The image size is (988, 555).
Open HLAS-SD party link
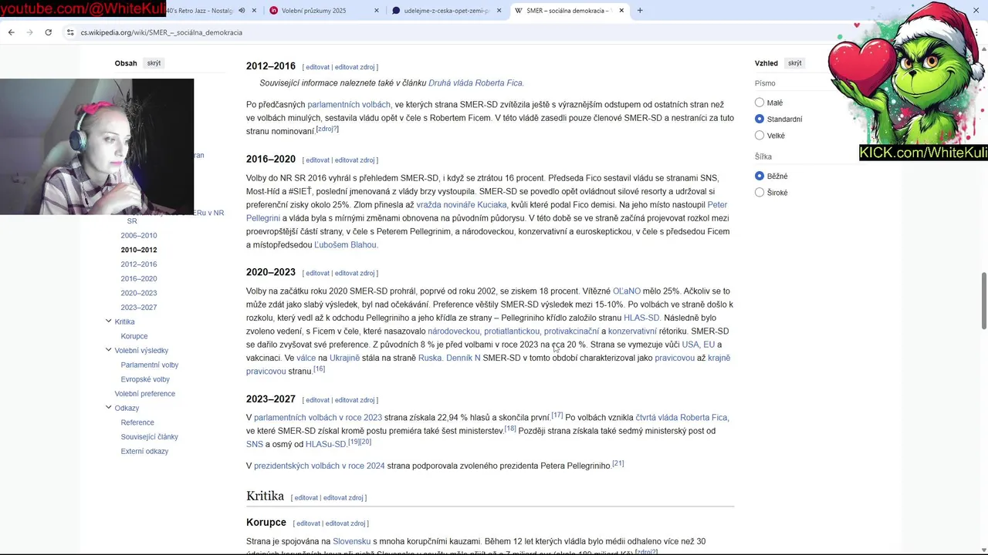point(641,318)
